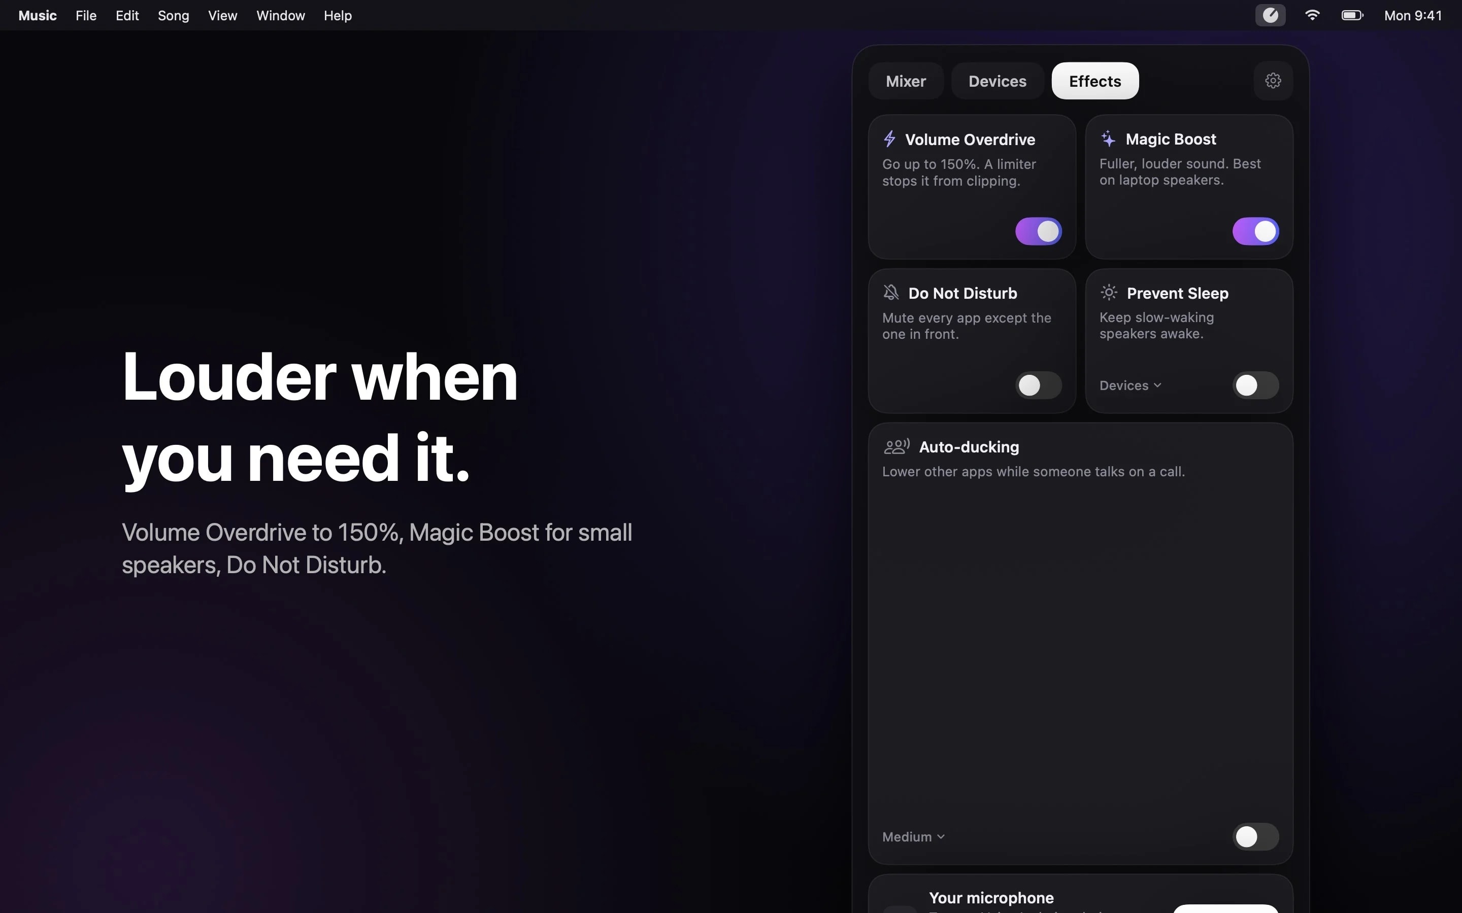This screenshot has width=1462, height=913.
Task: Click 'Fuller, louder sound' description text
Action: [1180, 171]
